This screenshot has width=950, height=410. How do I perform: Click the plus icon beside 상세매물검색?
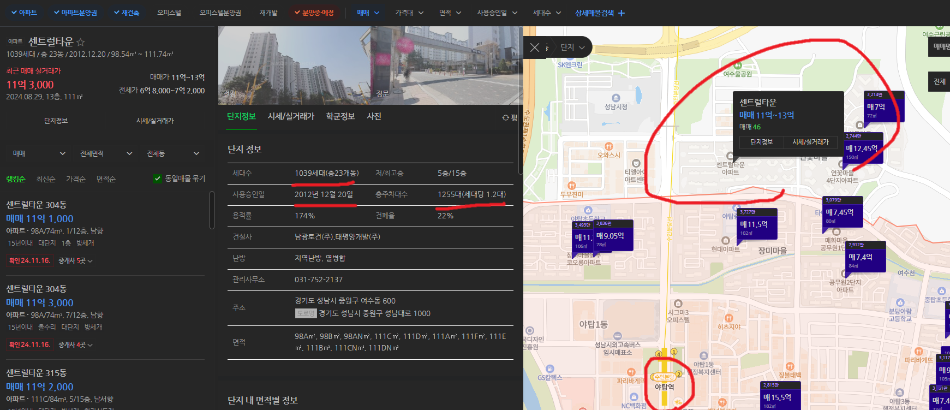(621, 13)
